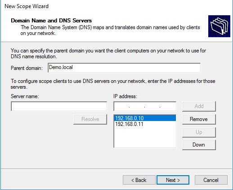Click empty space in DNS address list
Viewport: 233px width, 190px height.
pyautogui.click(x=145, y=137)
